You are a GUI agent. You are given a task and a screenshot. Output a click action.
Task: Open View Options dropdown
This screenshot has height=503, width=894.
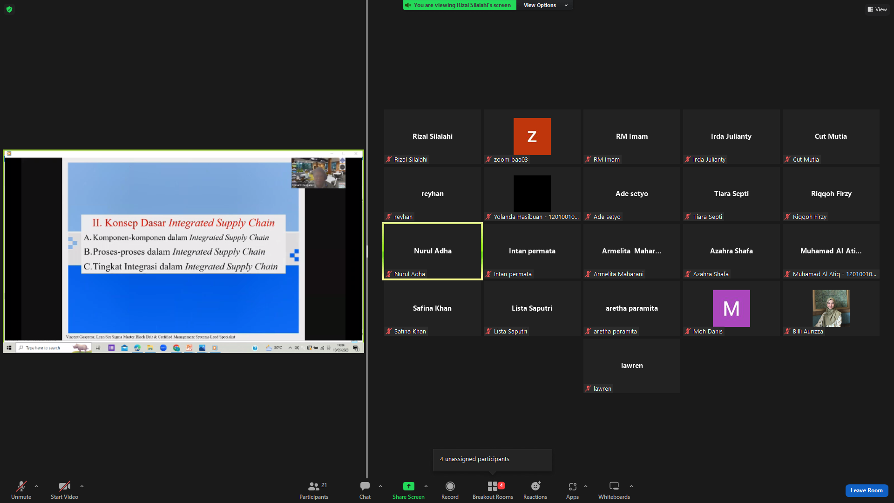pyautogui.click(x=544, y=5)
